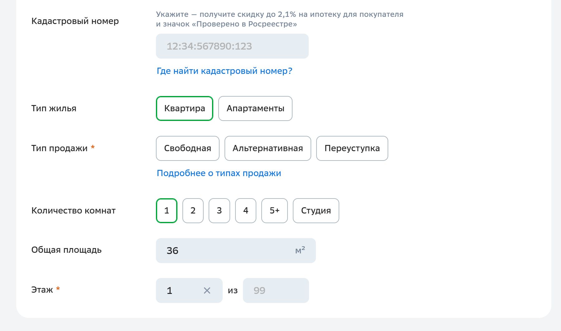Viewport: 561px width, 331px height.
Task: Pick the Студия room option
Action: [316, 211]
